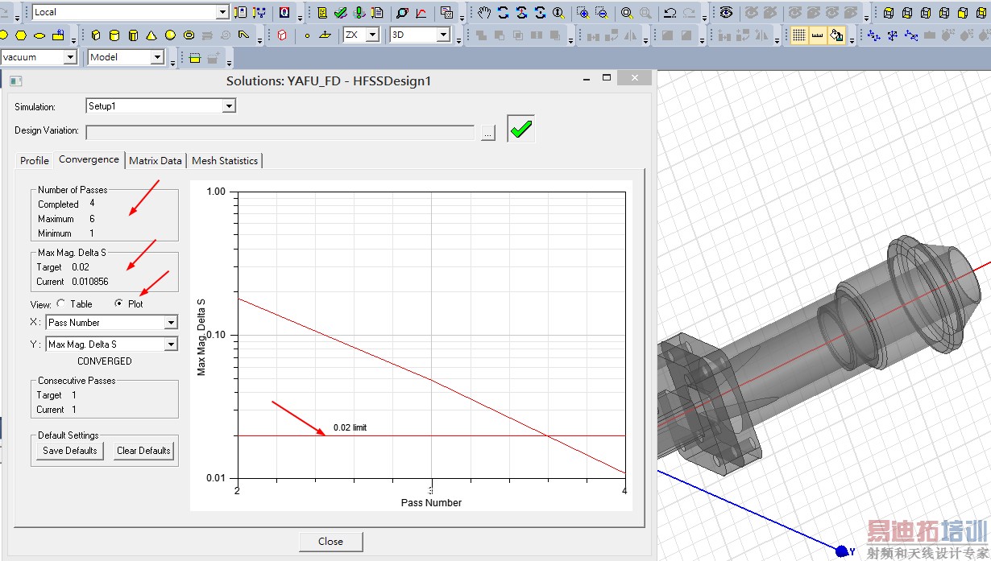Click the green checkmark design variation button

click(520, 129)
